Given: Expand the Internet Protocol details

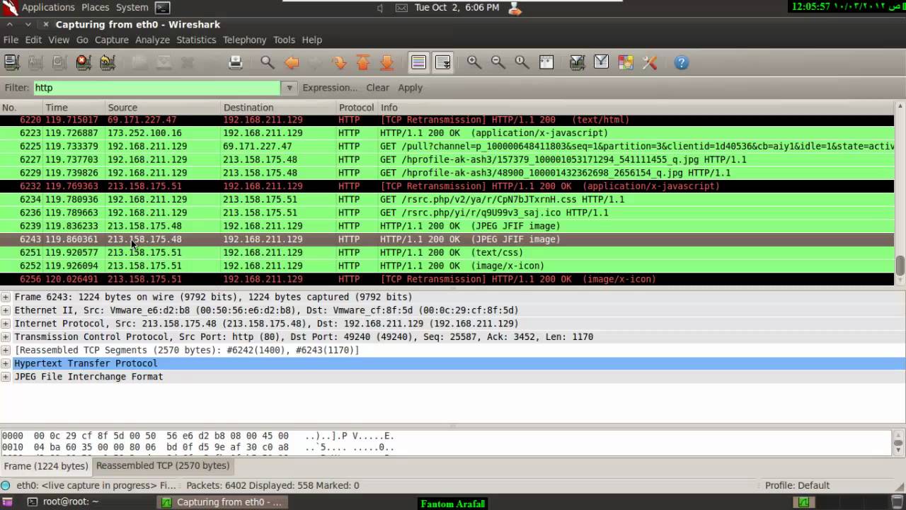Looking at the screenshot, I should click(6, 324).
